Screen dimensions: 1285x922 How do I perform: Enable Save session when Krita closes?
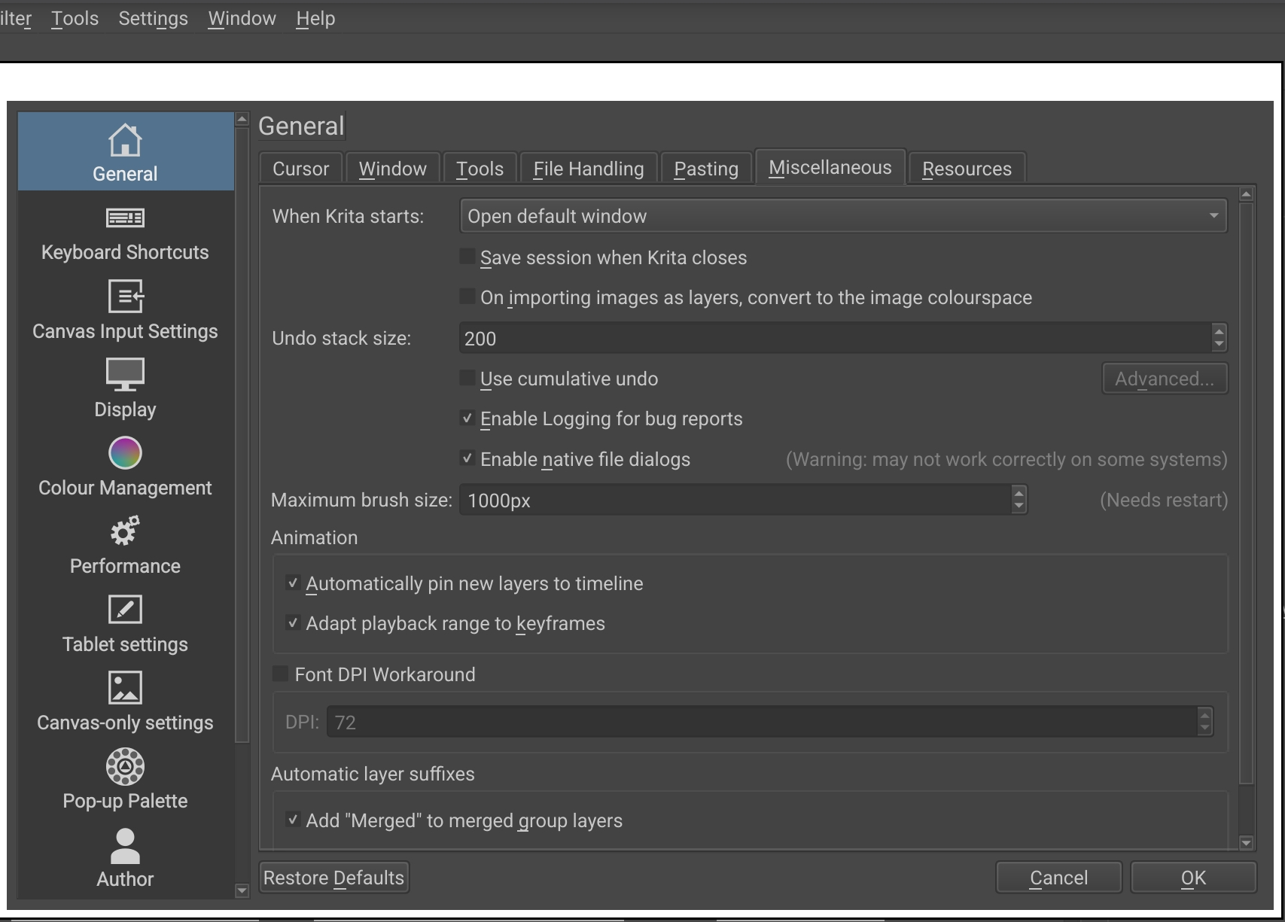[467, 257]
